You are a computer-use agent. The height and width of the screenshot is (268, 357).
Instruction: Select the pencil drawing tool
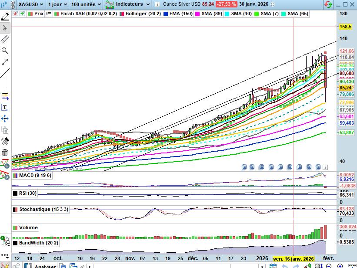tap(5, 17)
